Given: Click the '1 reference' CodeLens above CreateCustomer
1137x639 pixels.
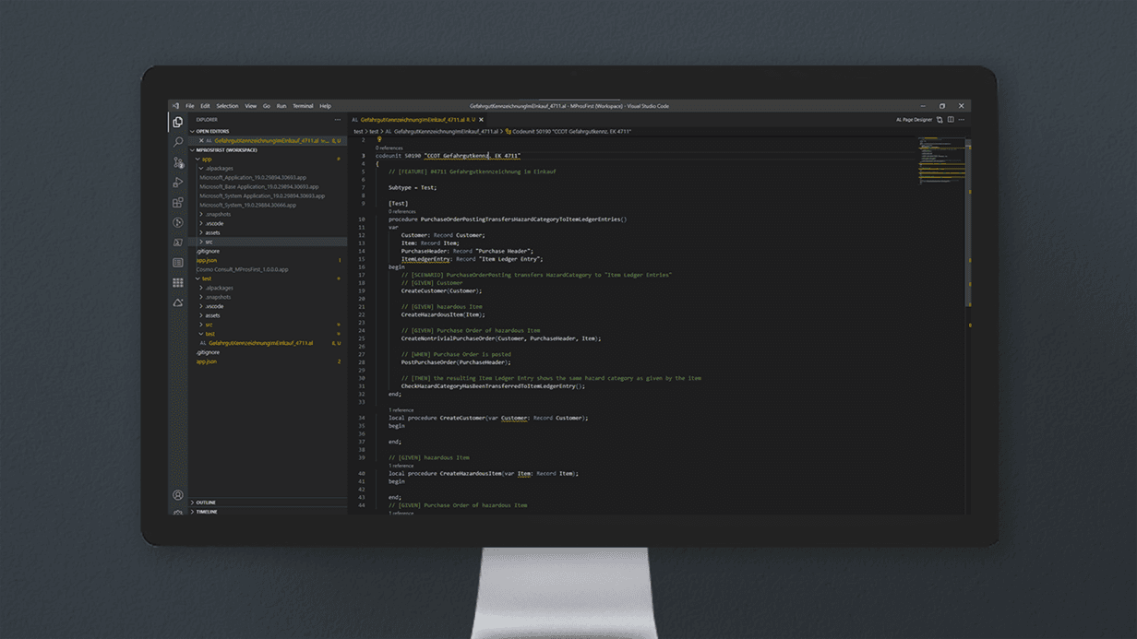Looking at the screenshot, I should tap(401, 410).
